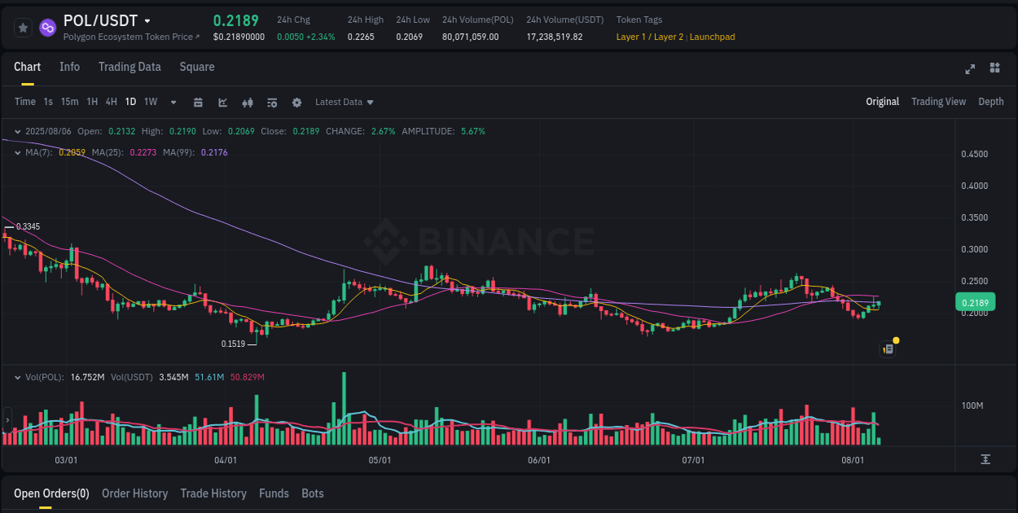The image size is (1018, 513).
Task: Open the Latest Data dropdown
Action: [x=344, y=102]
